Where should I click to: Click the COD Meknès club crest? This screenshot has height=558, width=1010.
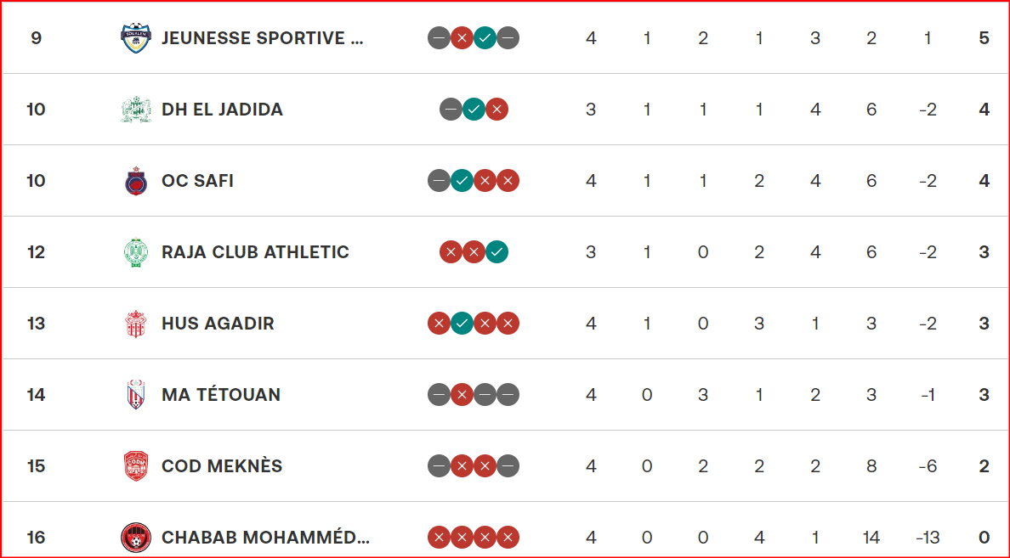click(x=136, y=466)
